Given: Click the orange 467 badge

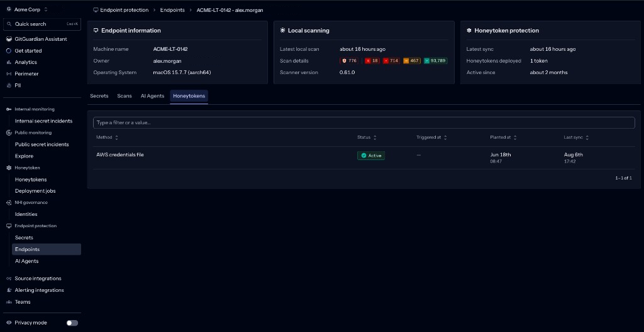Looking at the screenshot, I should (412, 61).
